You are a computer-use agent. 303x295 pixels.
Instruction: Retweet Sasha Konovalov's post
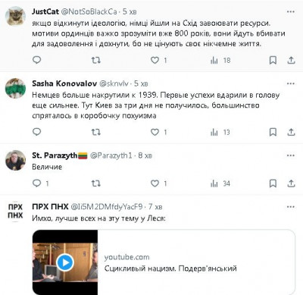pos(95,132)
